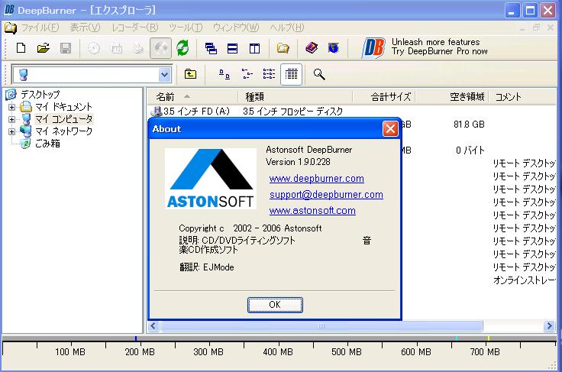The height and width of the screenshot is (372, 562).
Task: Click the grayed erase disc toolbar icon
Action: (116, 48)
